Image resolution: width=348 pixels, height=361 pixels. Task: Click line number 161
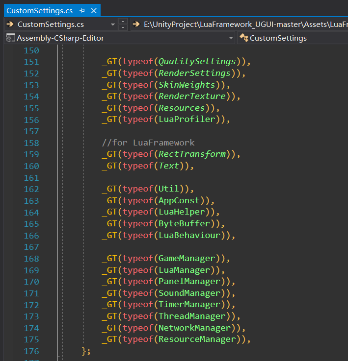31,178
